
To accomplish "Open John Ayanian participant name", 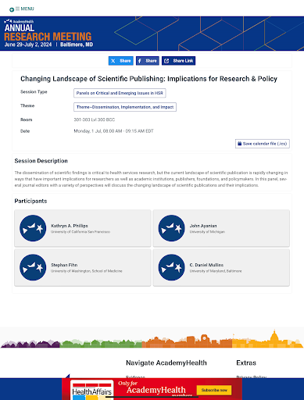I will pyautogui.click(x=203, y=226).
